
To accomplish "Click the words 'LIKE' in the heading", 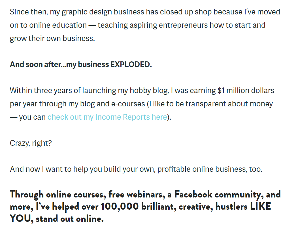I will 261,207.
